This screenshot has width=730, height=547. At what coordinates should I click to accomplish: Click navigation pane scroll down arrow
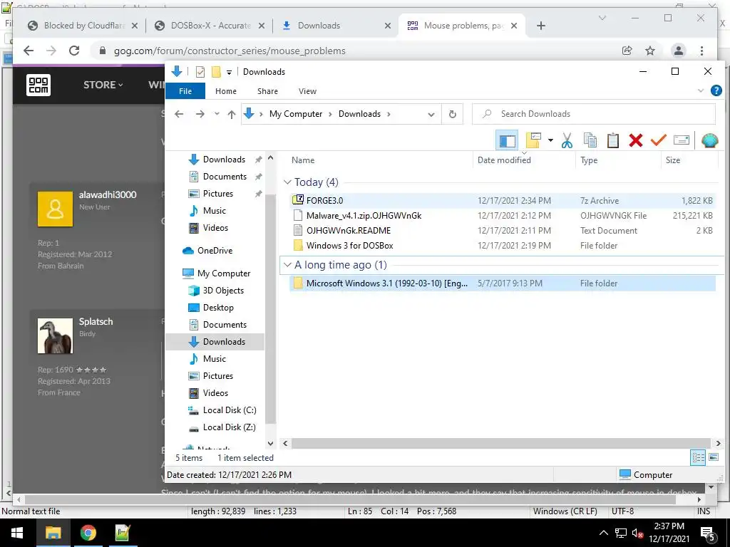click(x=270, y=443)
